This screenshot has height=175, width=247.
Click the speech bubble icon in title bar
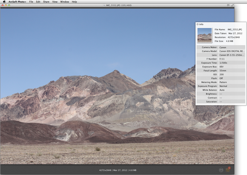click(228, 5)
